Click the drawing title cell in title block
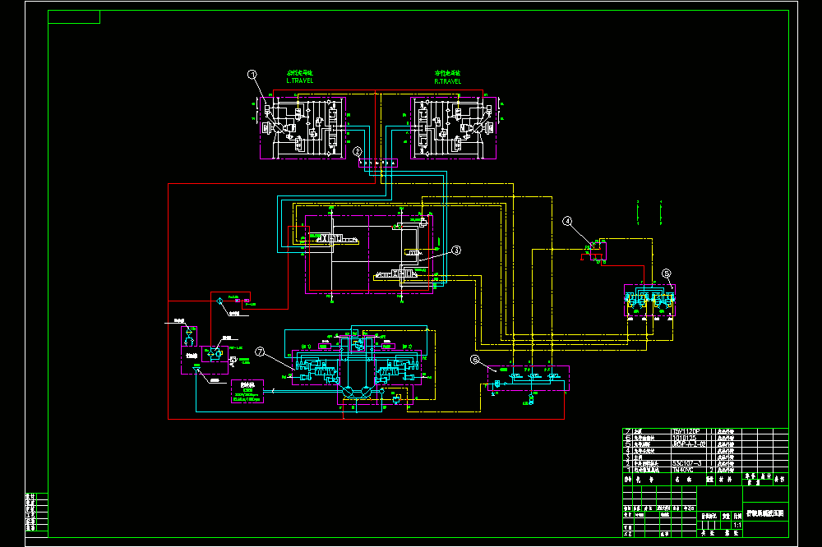 pos(765,513)
